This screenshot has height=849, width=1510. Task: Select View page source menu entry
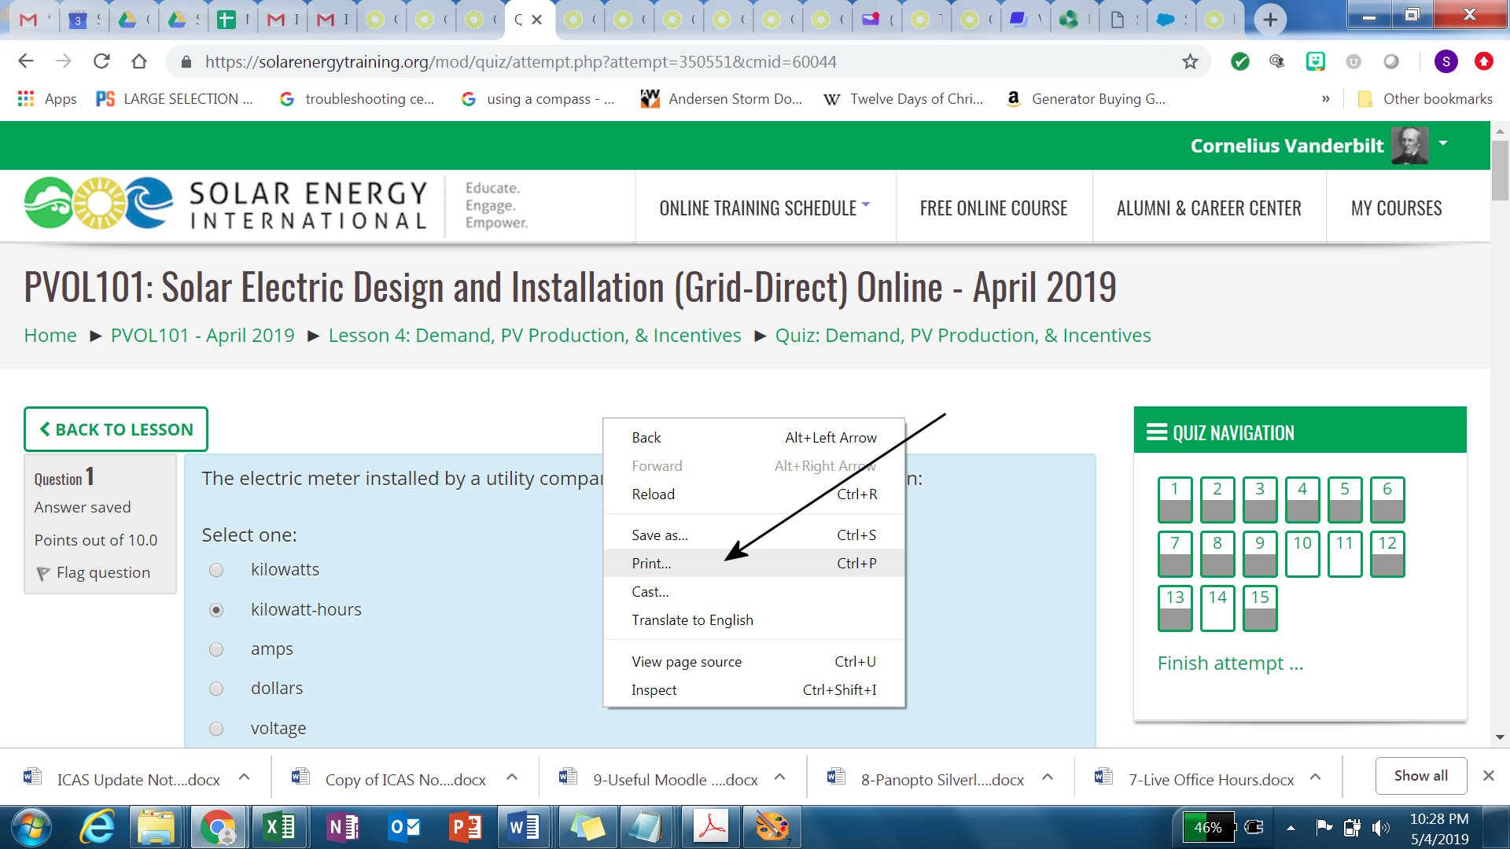[686, 662]
